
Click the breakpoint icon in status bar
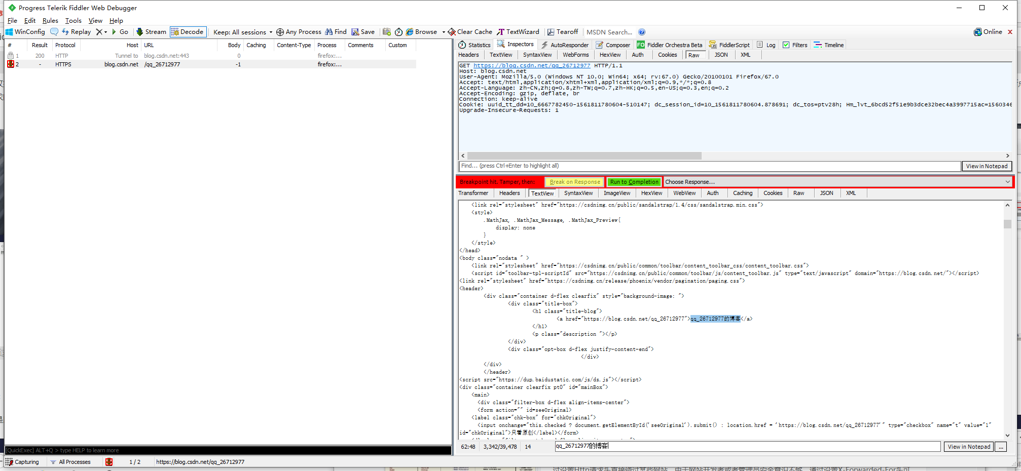pos(109,462)
